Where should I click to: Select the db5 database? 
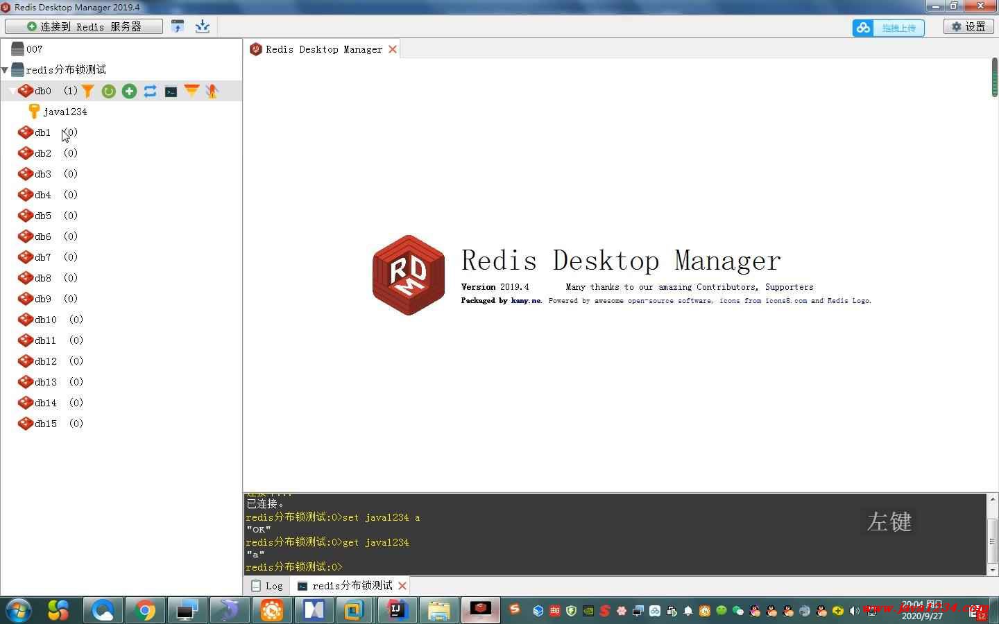(43, 216)
